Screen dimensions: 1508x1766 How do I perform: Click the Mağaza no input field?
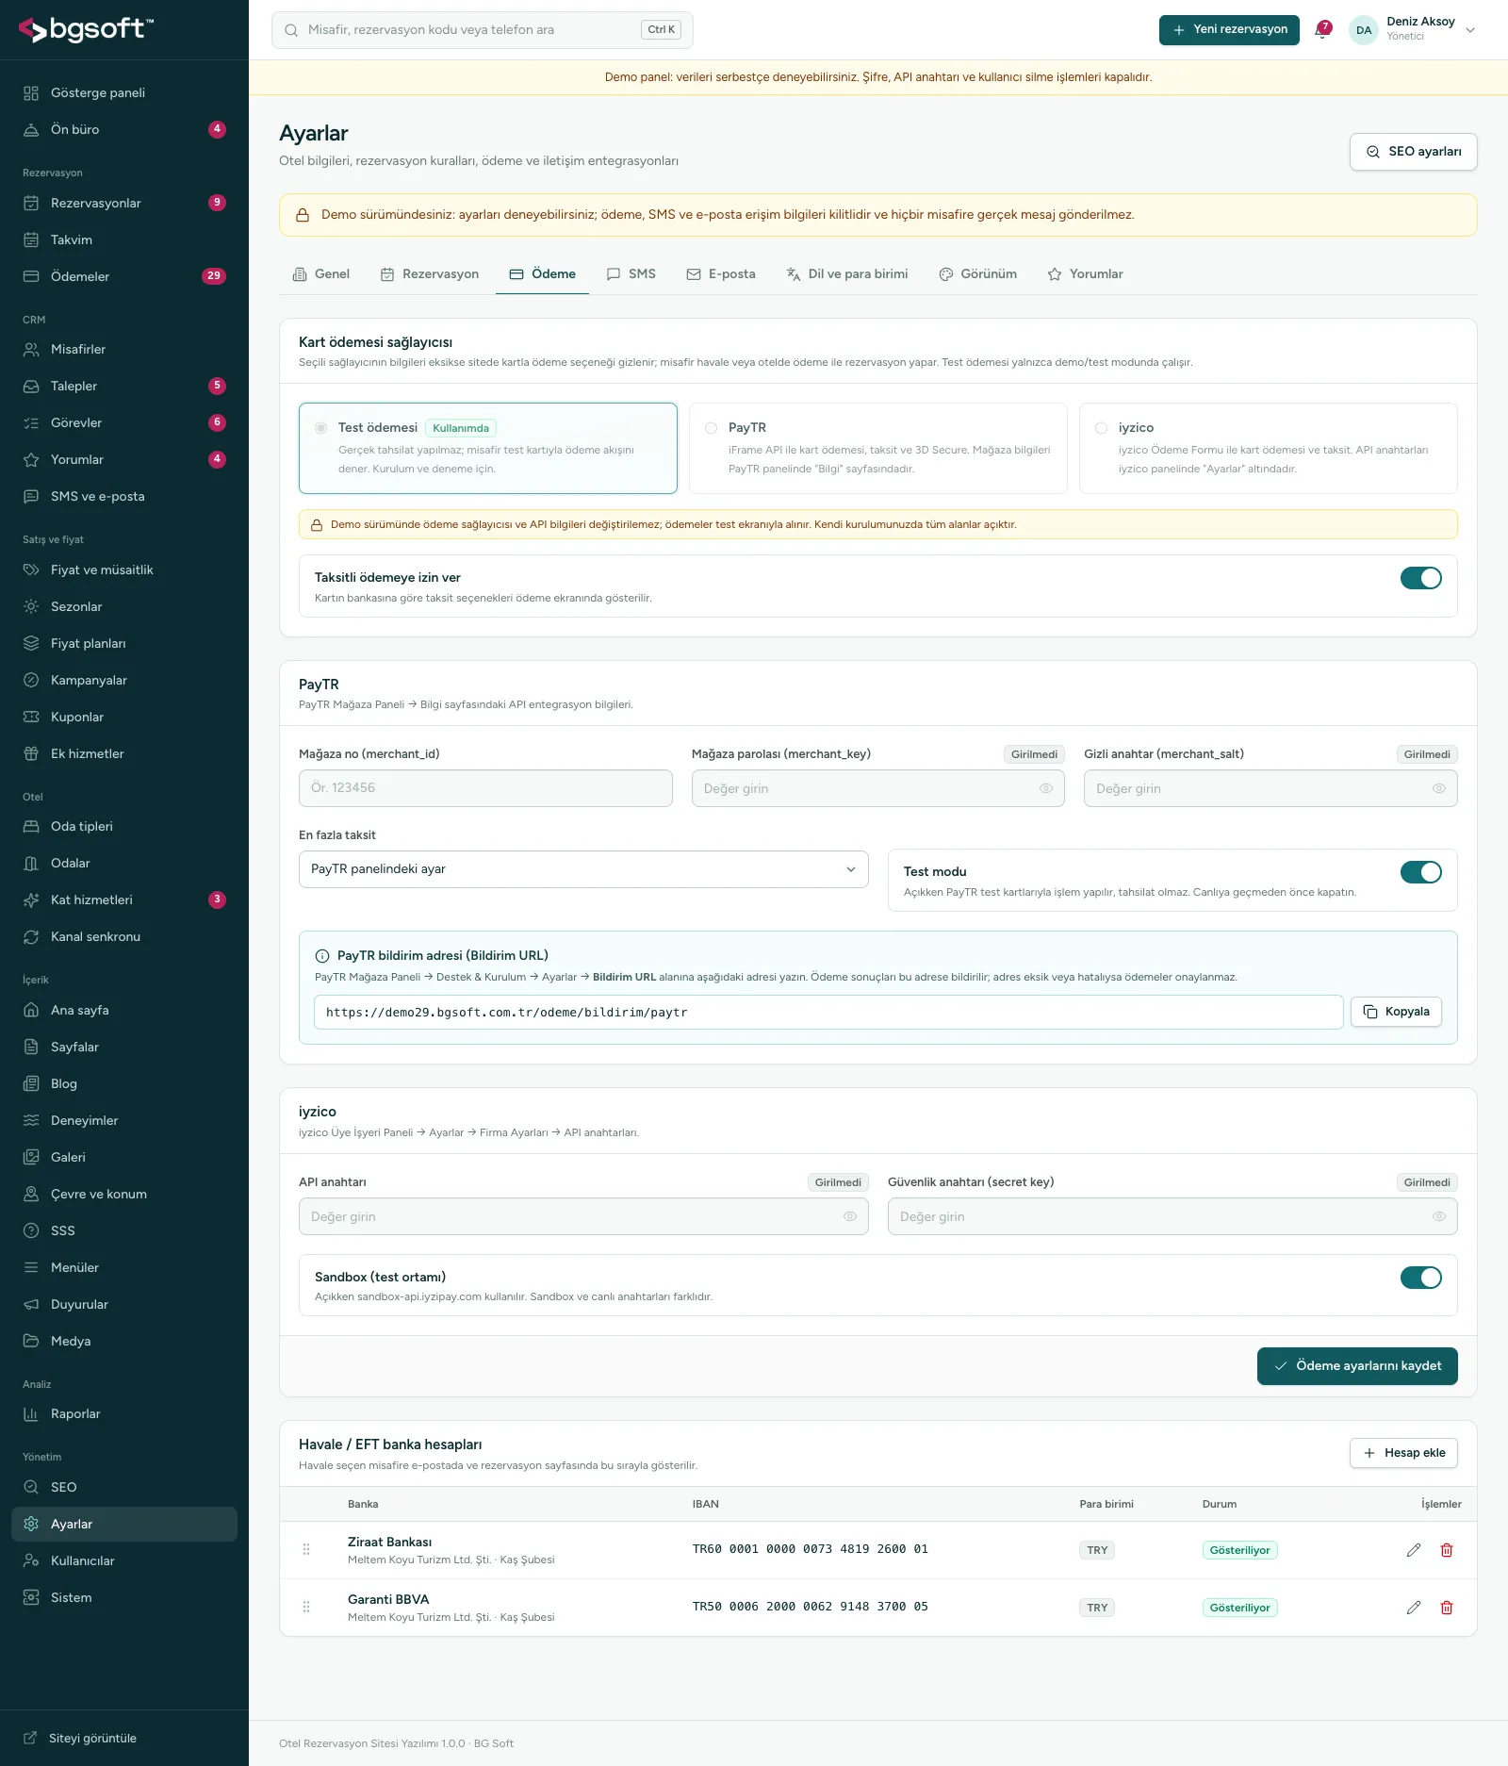click(485, 788)
